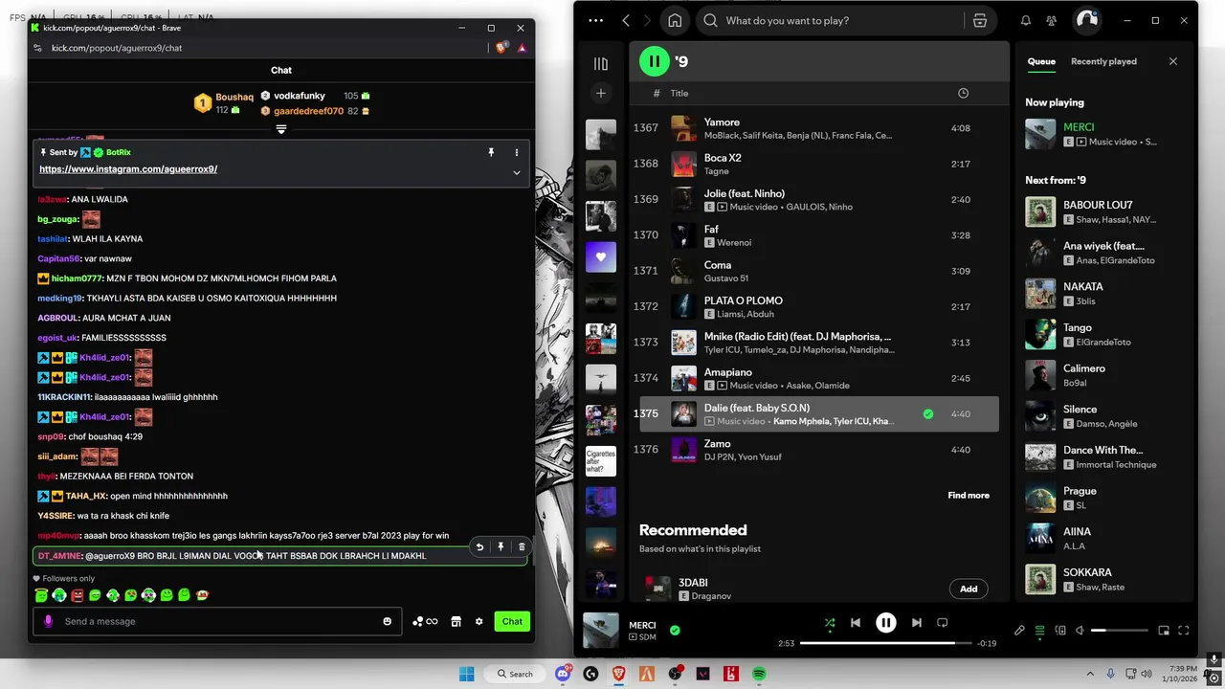Sort tracks by duration clock icon
Viewport: 1225px width, 689px height.
[963, 93]
